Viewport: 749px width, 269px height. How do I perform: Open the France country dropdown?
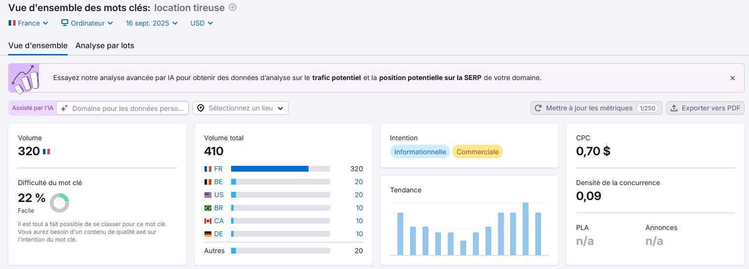pyautogui.click(x=29, y=23)
